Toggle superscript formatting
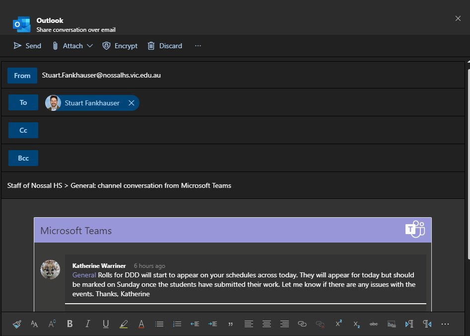 click(338, 324)
